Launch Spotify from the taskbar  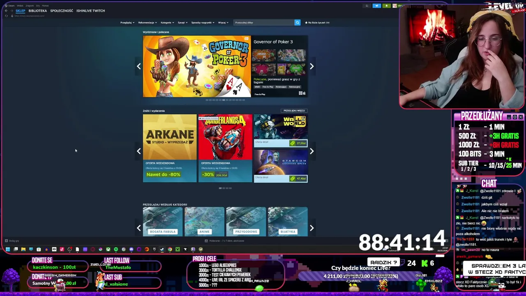(116, 249)
